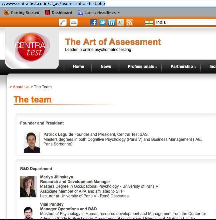The width and height of the screenshot is (216, 220).
Task: Click Lecturer at University of Paris V line
Action: (84, 196)
